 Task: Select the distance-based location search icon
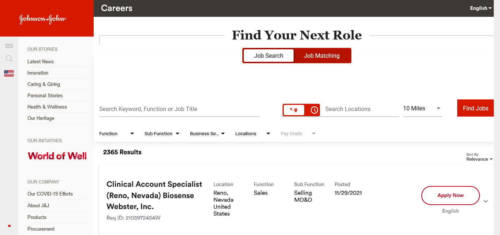click(294, 110)
